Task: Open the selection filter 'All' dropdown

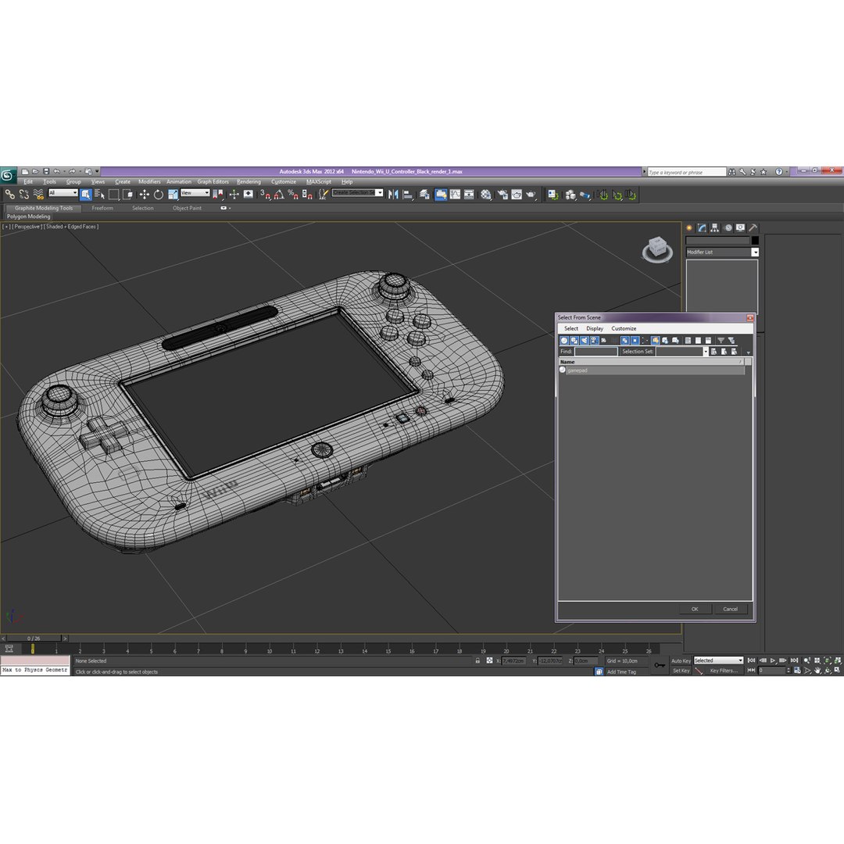Action: tap(63, 193)
